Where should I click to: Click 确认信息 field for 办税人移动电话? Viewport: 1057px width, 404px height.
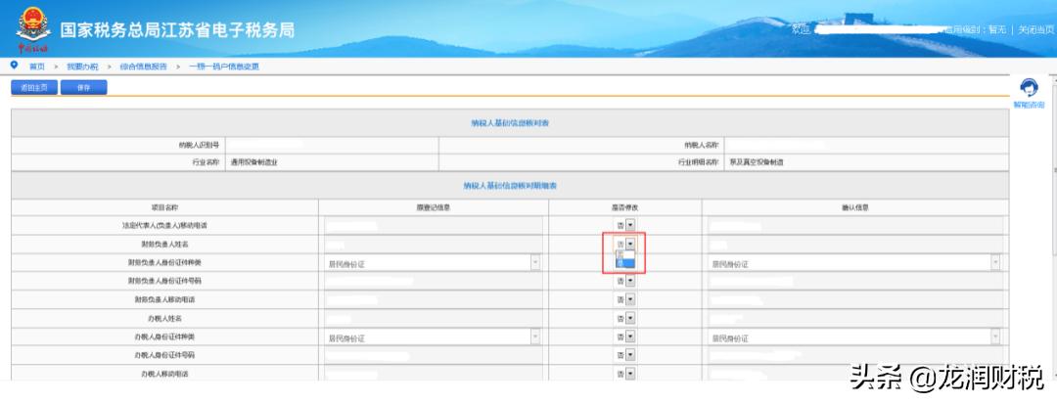[854, 373]
